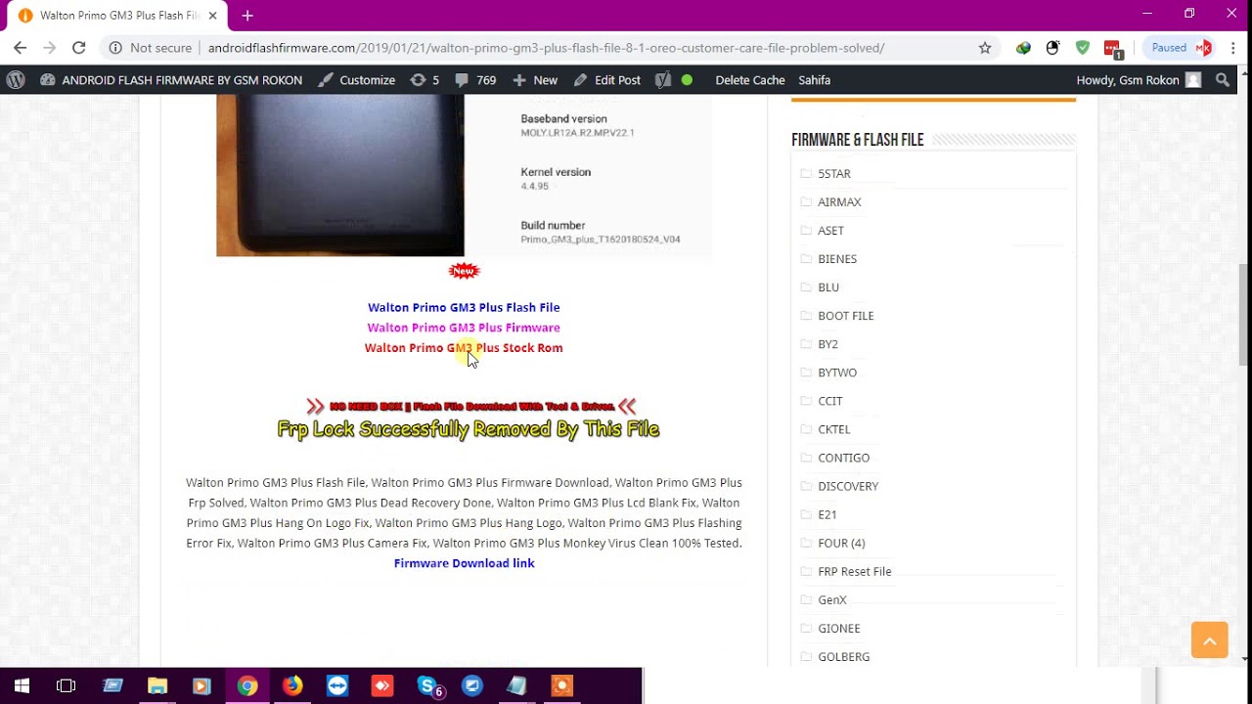Screen dimensions: 1252x704
Task: Open the FRP Reset File category
Action: [x=855, y=570]
